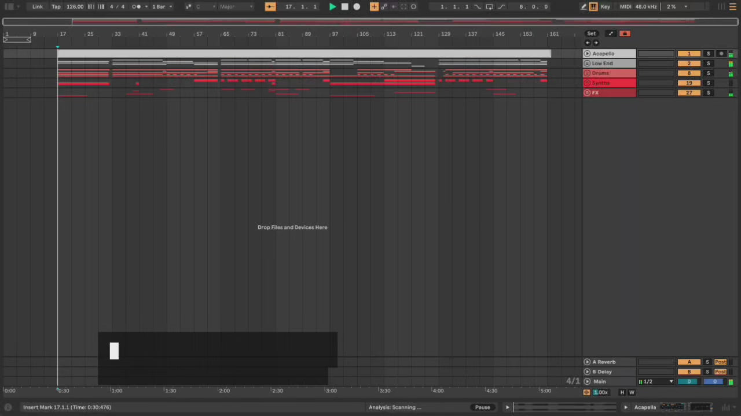Image resolution: width=741 pixels, height=416 pixels.
Task: Toggle the computer MIDI keyboard icon
Action: point(593,6)
